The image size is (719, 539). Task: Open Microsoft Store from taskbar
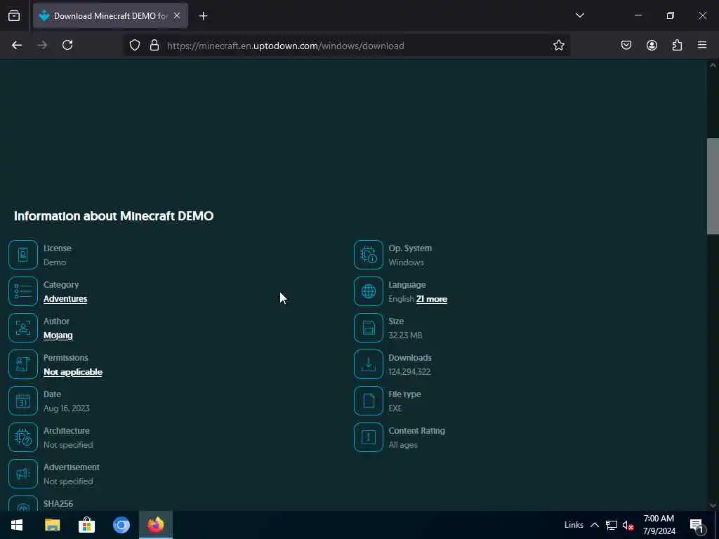pos(86,525)
